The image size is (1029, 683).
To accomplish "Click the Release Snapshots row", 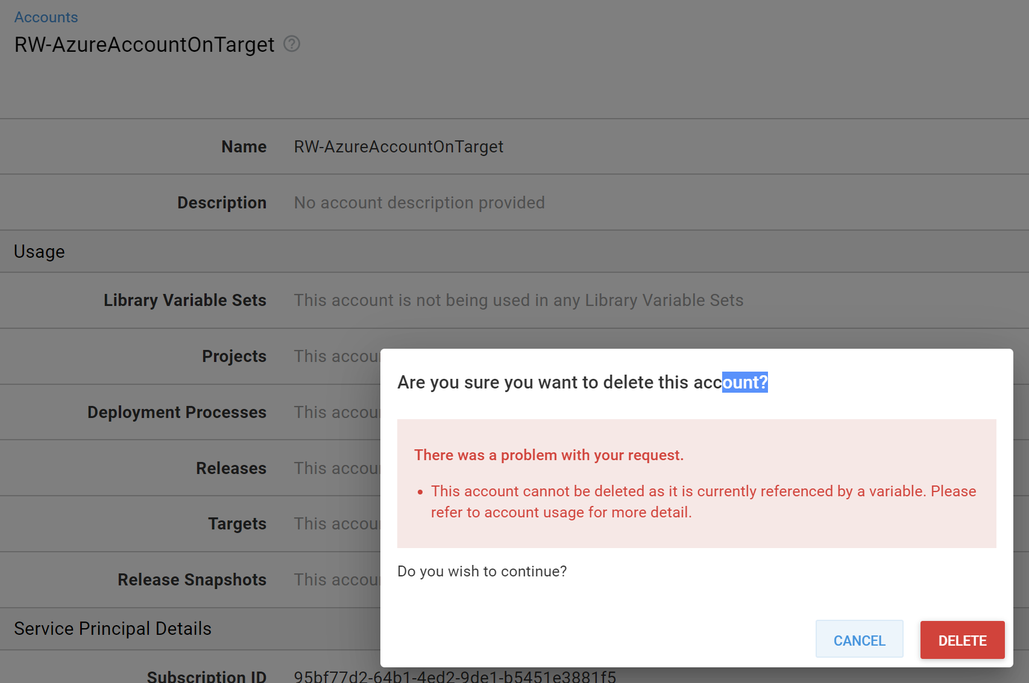I will (x=192, y=579).
